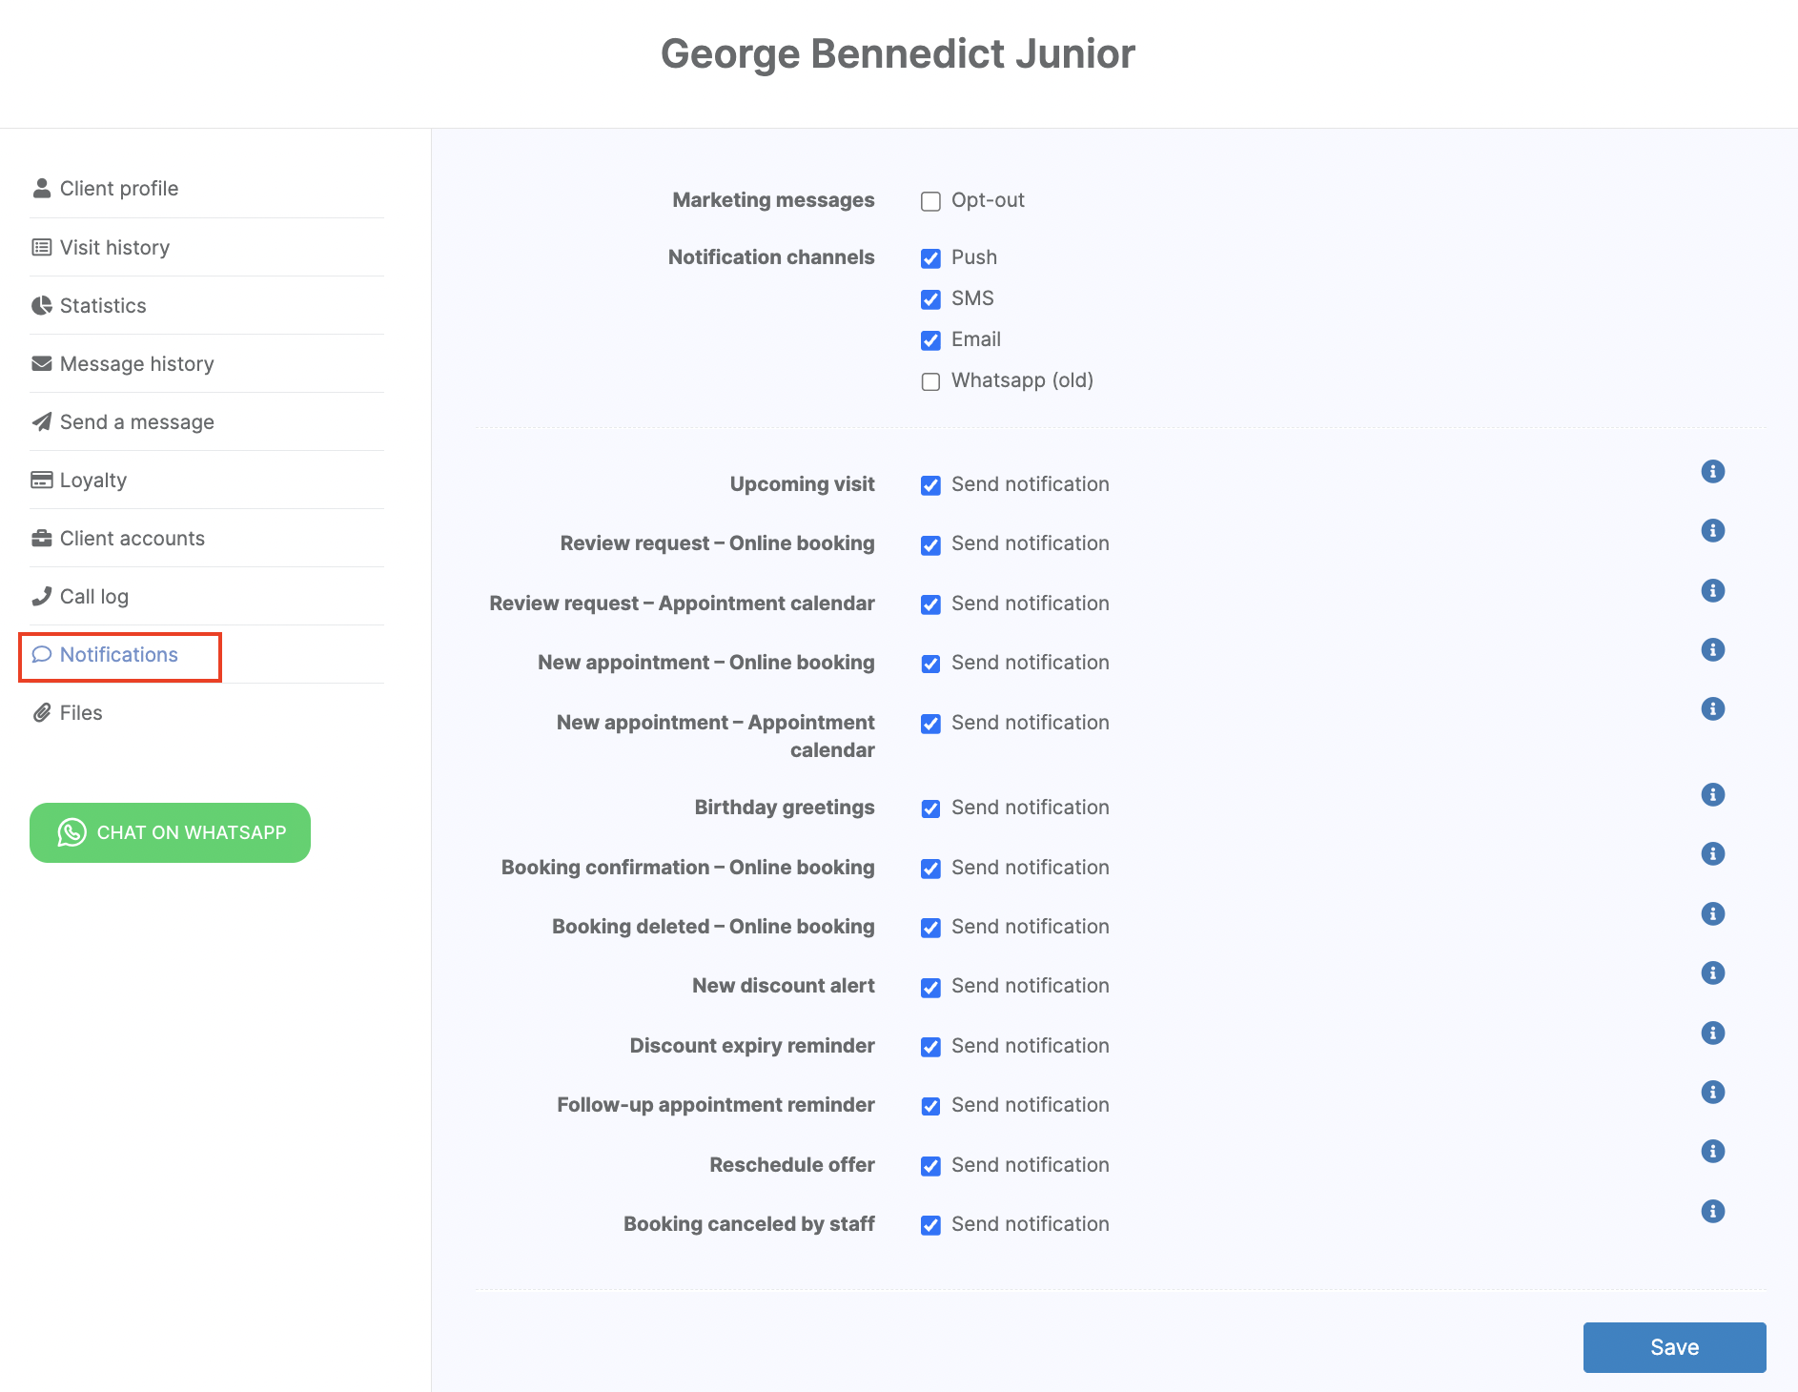
Task: Uncheck the Push notification channel
Action: coord(930,258)
